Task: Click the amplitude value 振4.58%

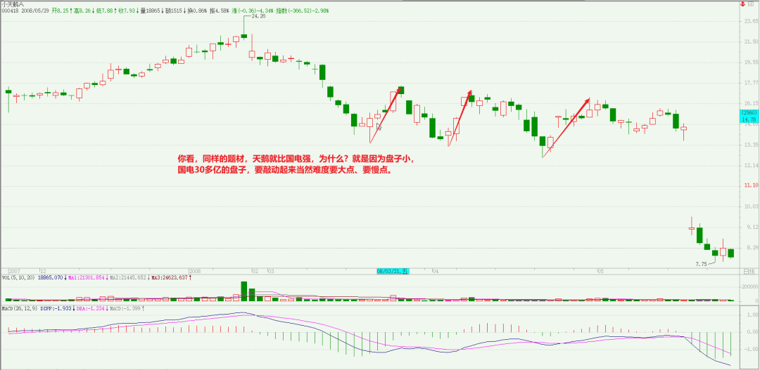Action: click(x=219, y=9)
